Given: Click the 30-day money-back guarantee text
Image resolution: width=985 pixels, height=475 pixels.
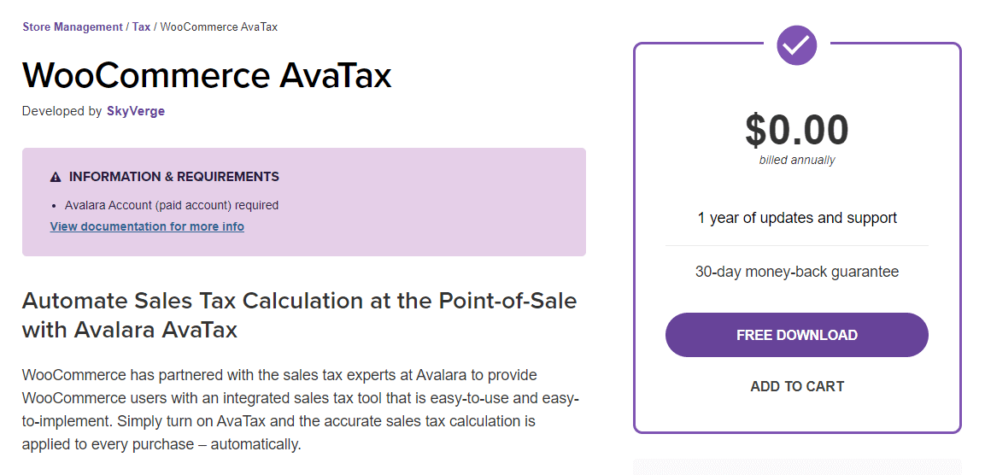Looking at the screenshot, I should tap(796, 272).
